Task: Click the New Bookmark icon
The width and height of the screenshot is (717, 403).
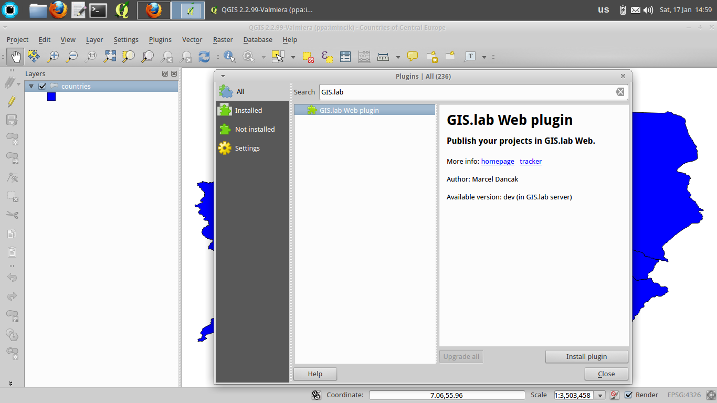Action: point(431,57)
